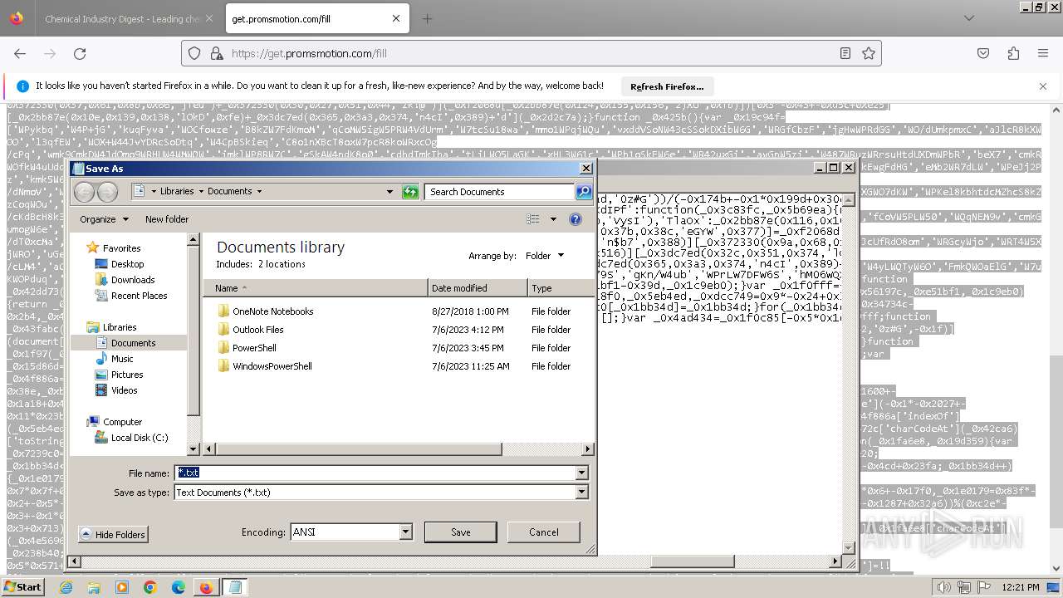The height and width of the screenshot is (598, 1063).
Task: Sort by the Date modified column header
Action: pos(478,288)
